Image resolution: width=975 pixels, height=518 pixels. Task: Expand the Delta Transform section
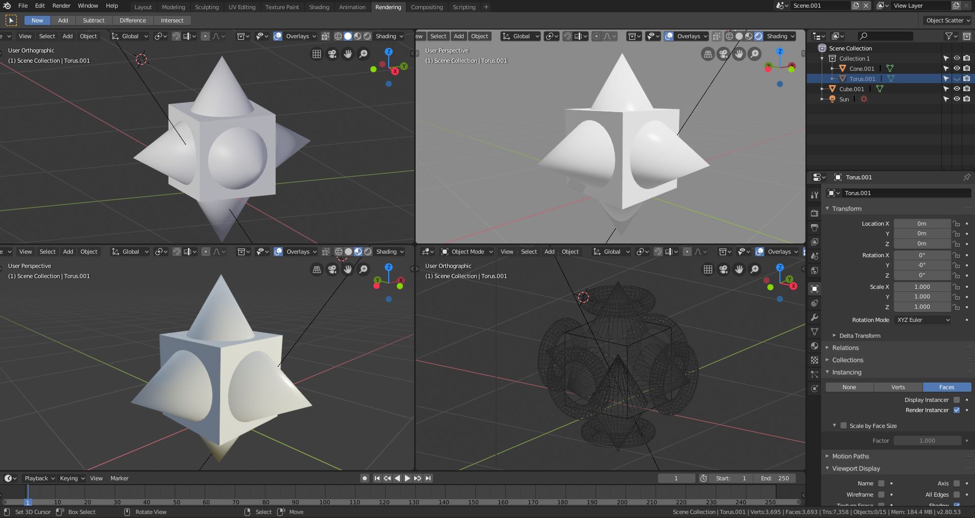[x=860, y=336]
